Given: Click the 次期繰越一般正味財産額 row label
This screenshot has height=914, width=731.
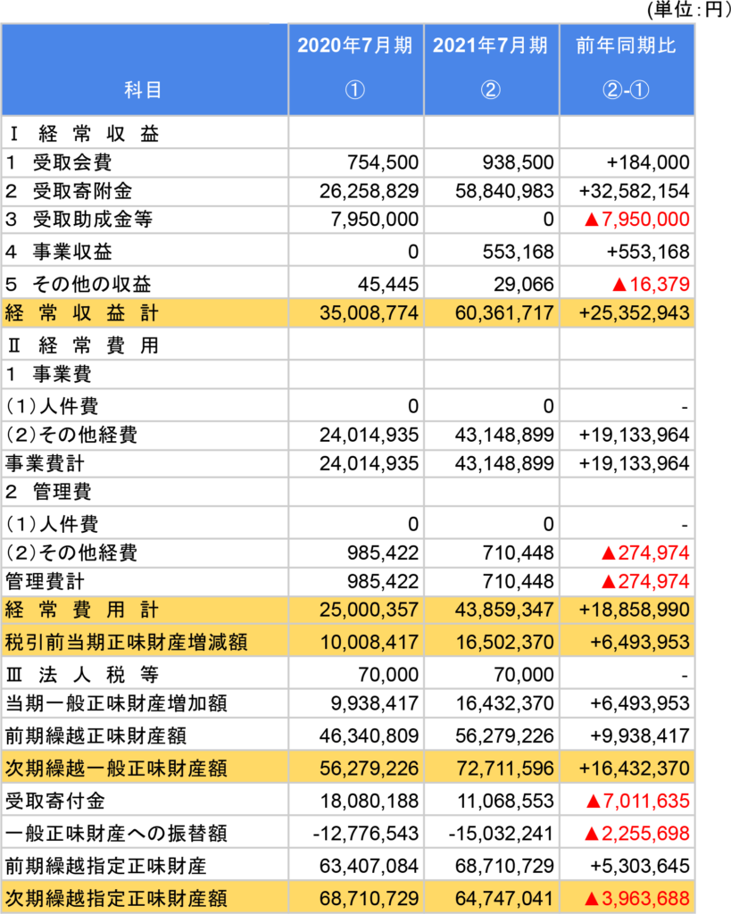Looking at the screenshot, I should click(x=116, y=769).
